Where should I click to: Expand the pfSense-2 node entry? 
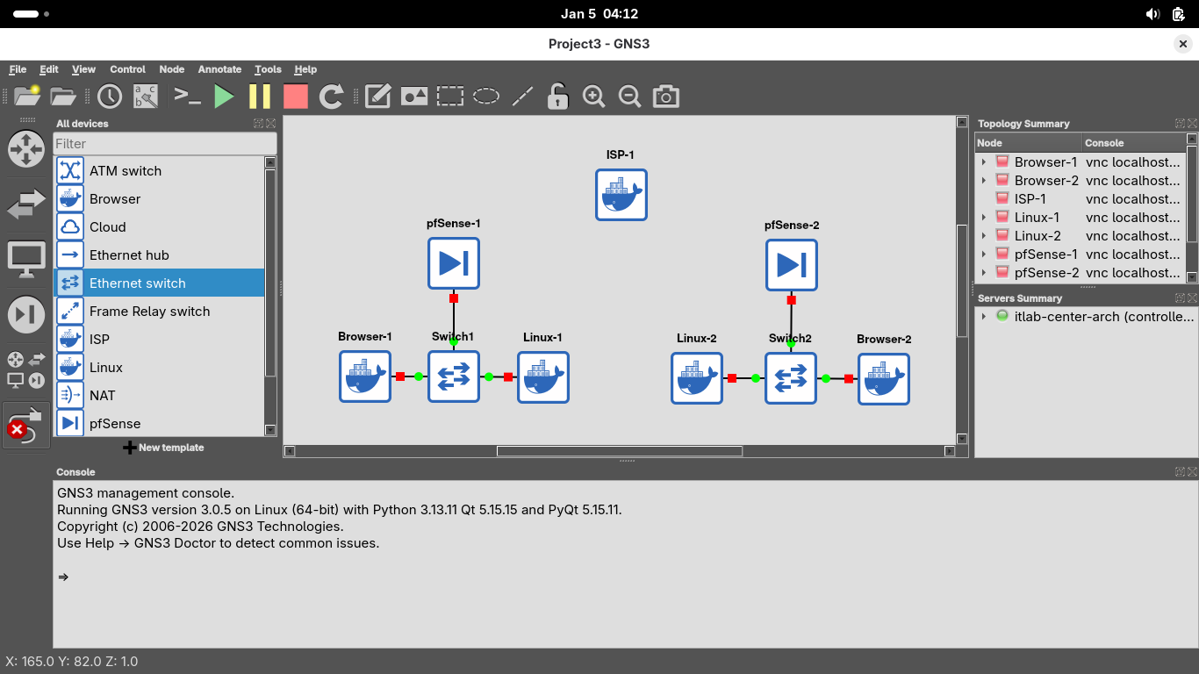pyautogui.click(x=984, y=273)
